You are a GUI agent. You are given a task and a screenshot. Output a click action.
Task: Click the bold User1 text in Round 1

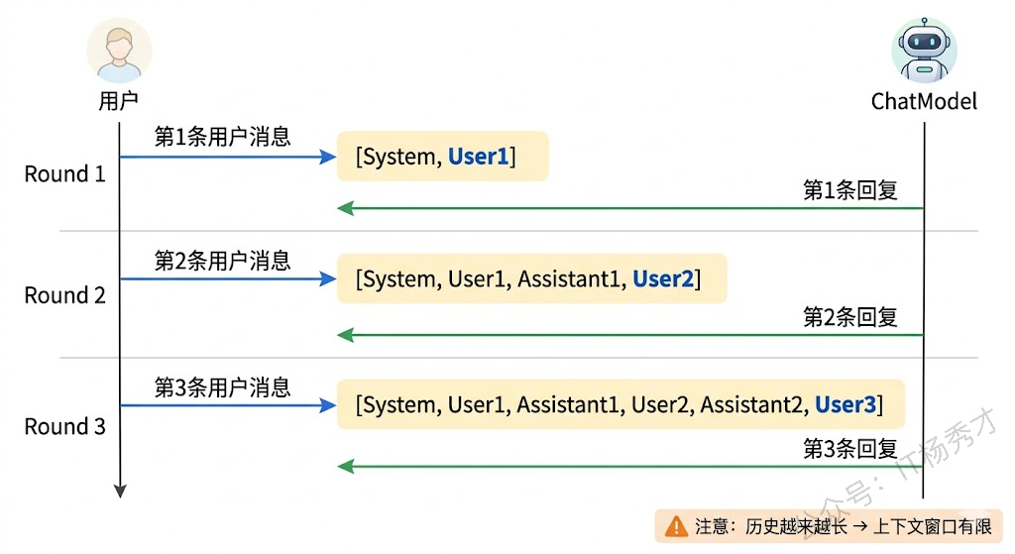[478, 157]
